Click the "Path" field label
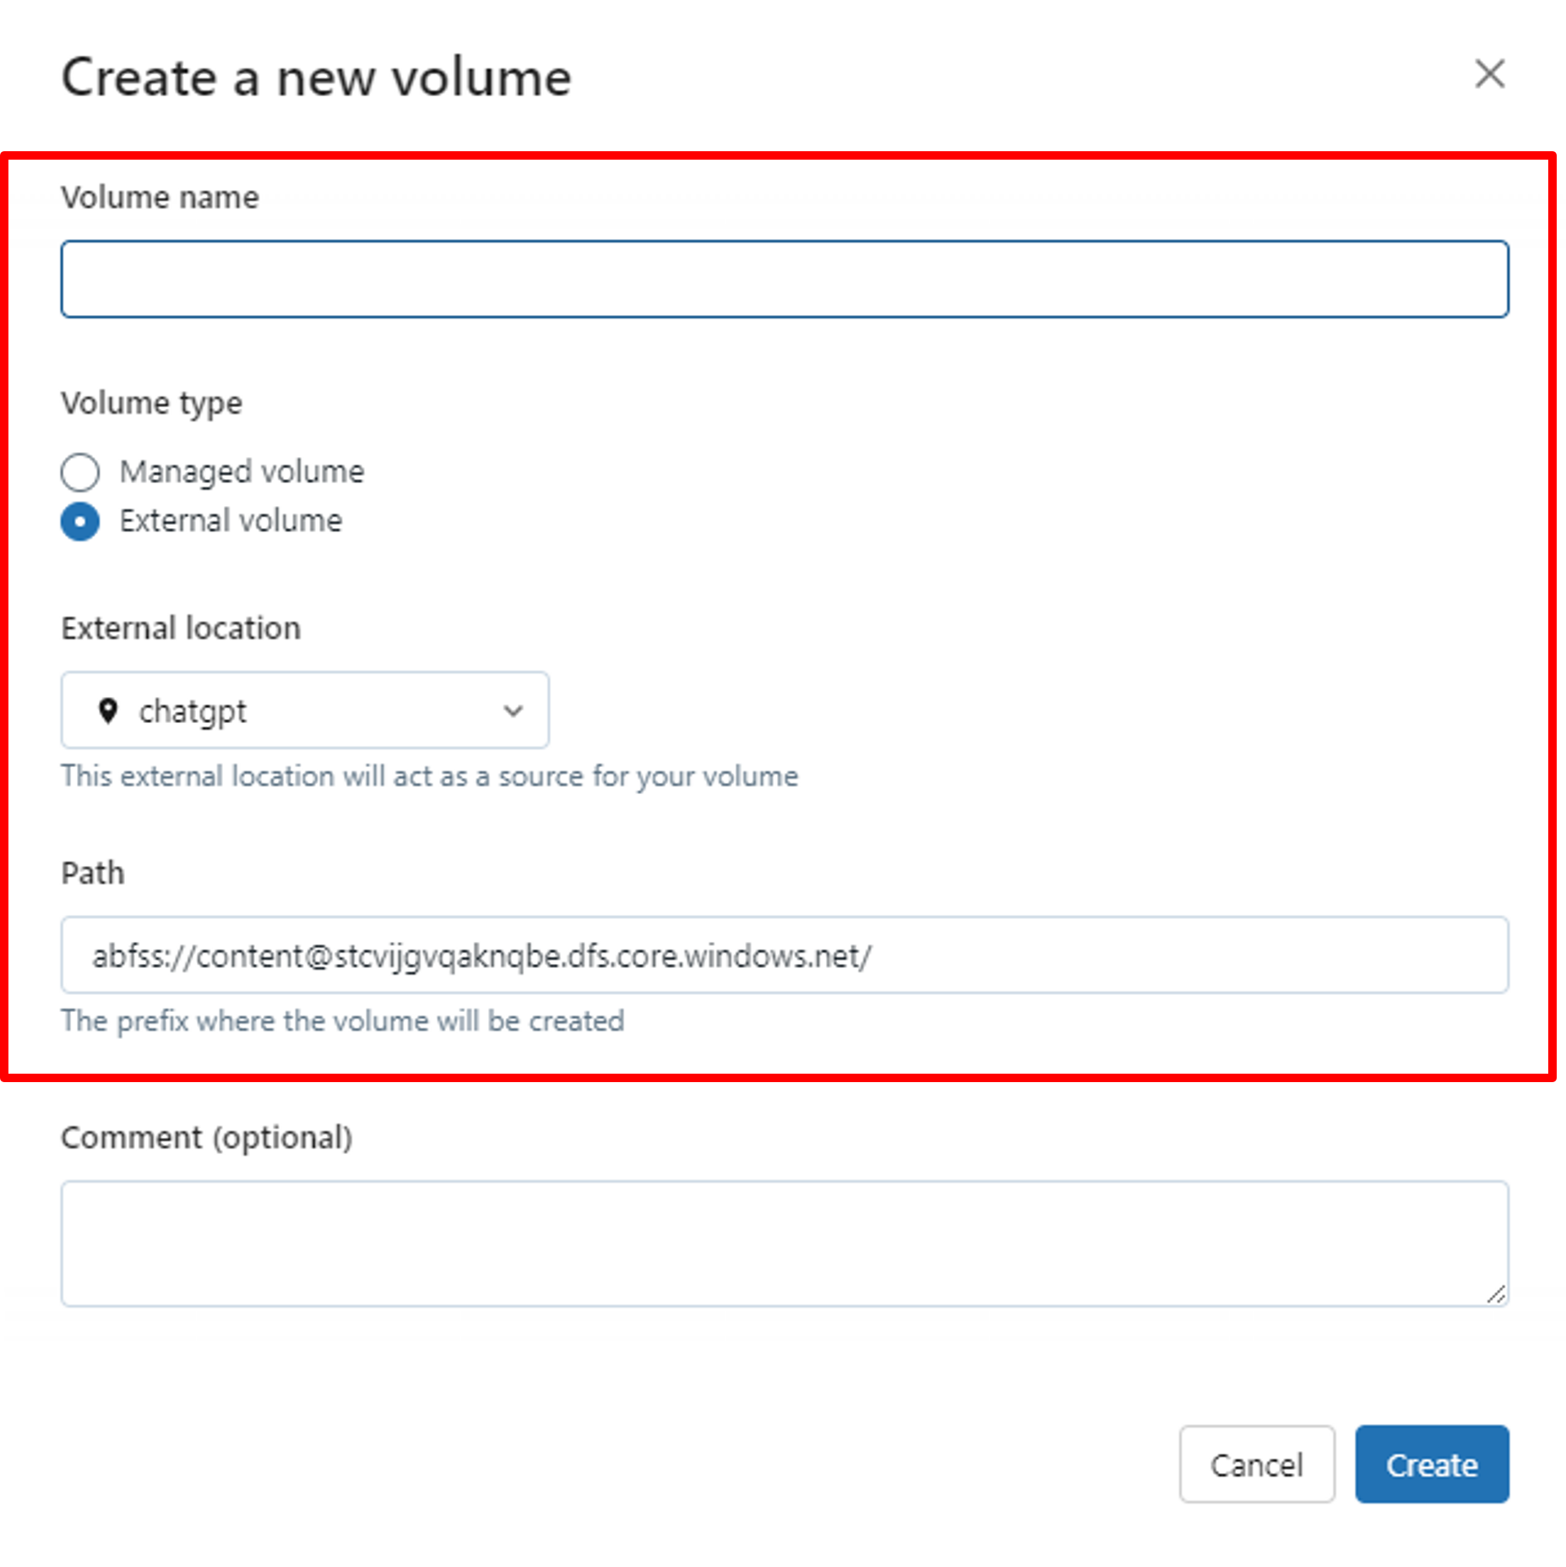The width and height of the screenshot is (1566, 1567). point(93,873)
